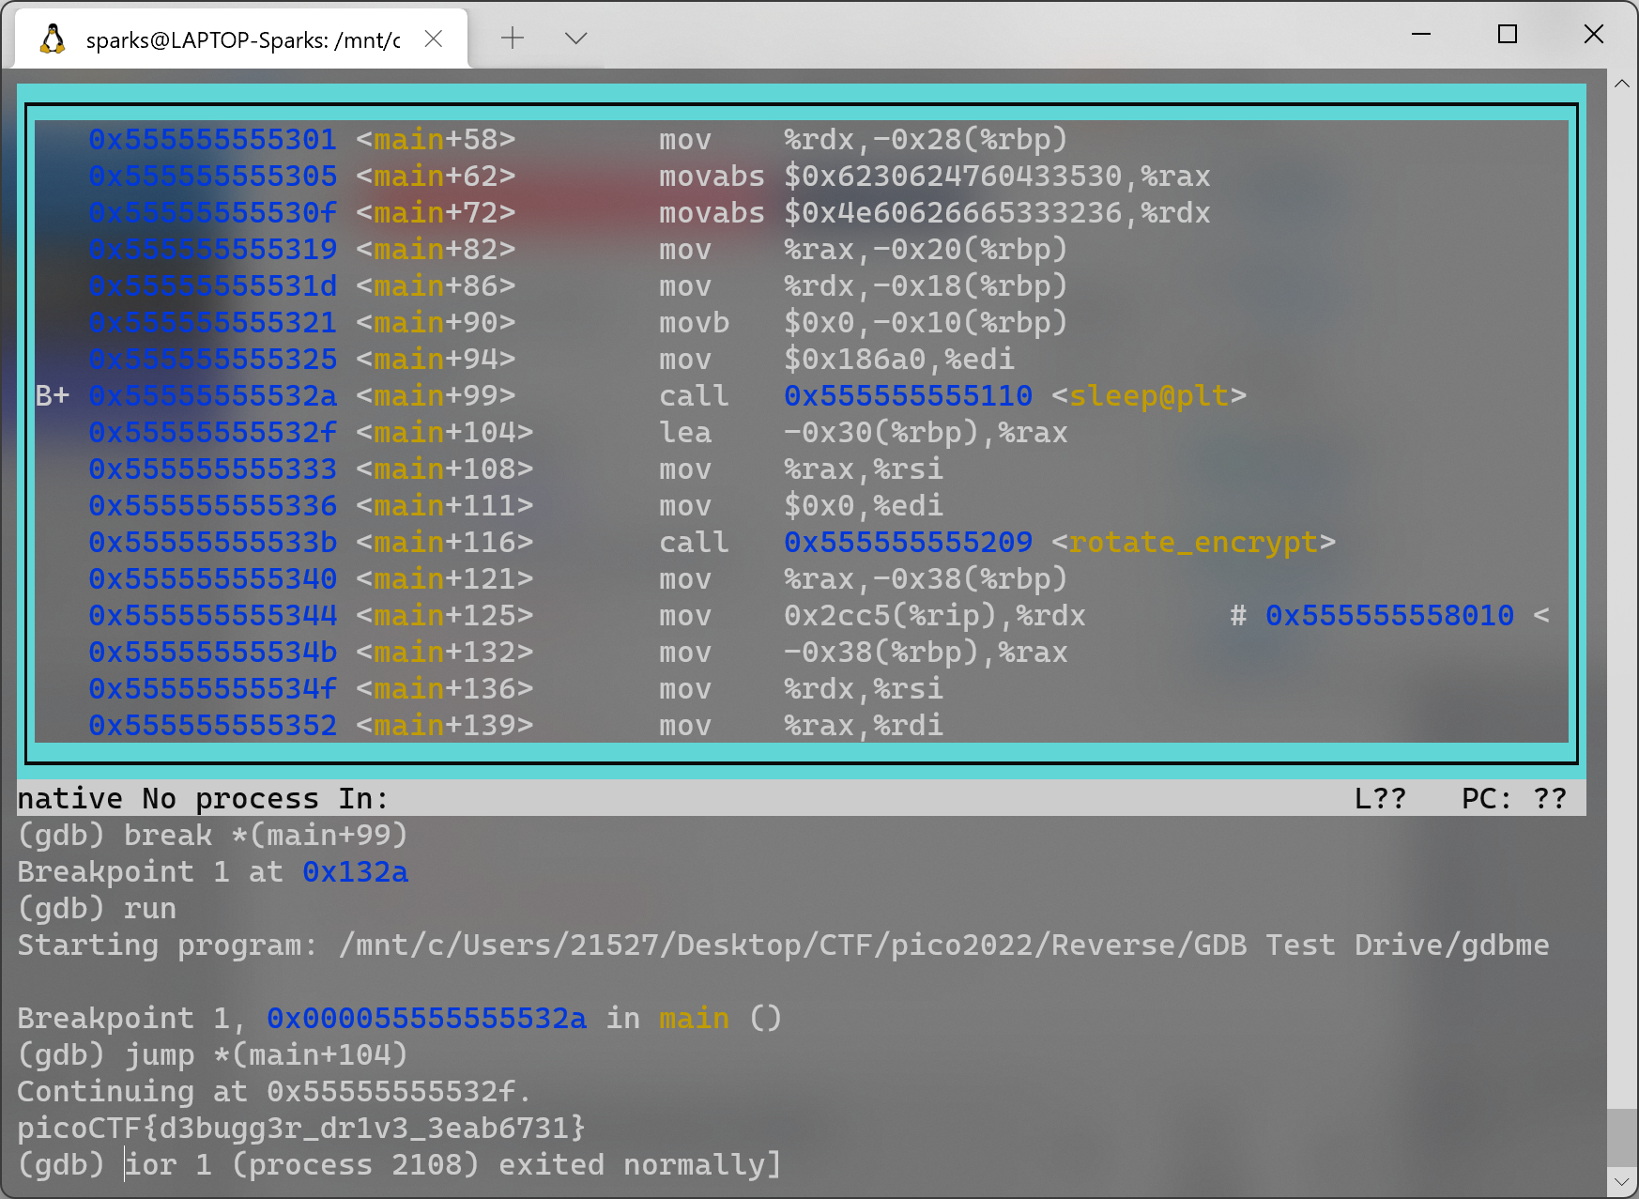Screen dimensions: 1639x1199
Task: Click the scrollbar up arrow icon
Action: pyautogui.click(x=1621, y=84)
